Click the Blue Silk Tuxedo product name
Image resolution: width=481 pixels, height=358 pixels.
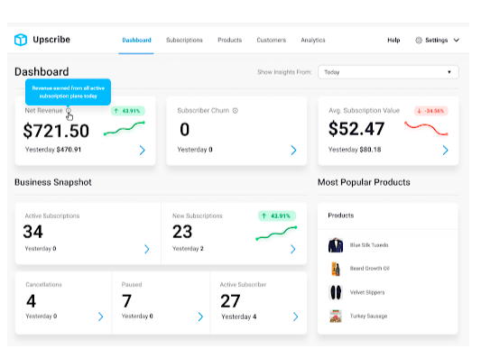[369, 245]
